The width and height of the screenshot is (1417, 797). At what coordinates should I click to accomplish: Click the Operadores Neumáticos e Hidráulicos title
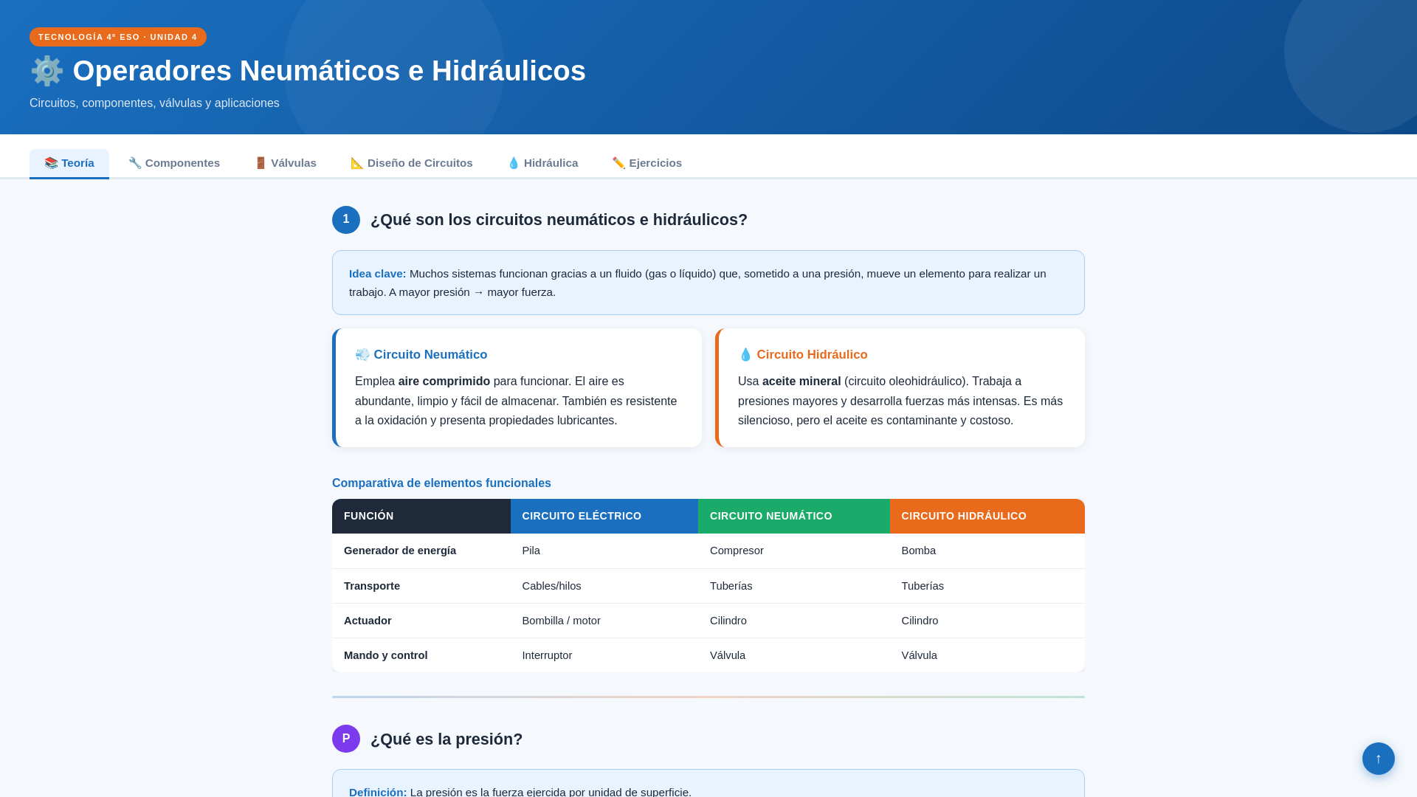click(x=329, y=71)
